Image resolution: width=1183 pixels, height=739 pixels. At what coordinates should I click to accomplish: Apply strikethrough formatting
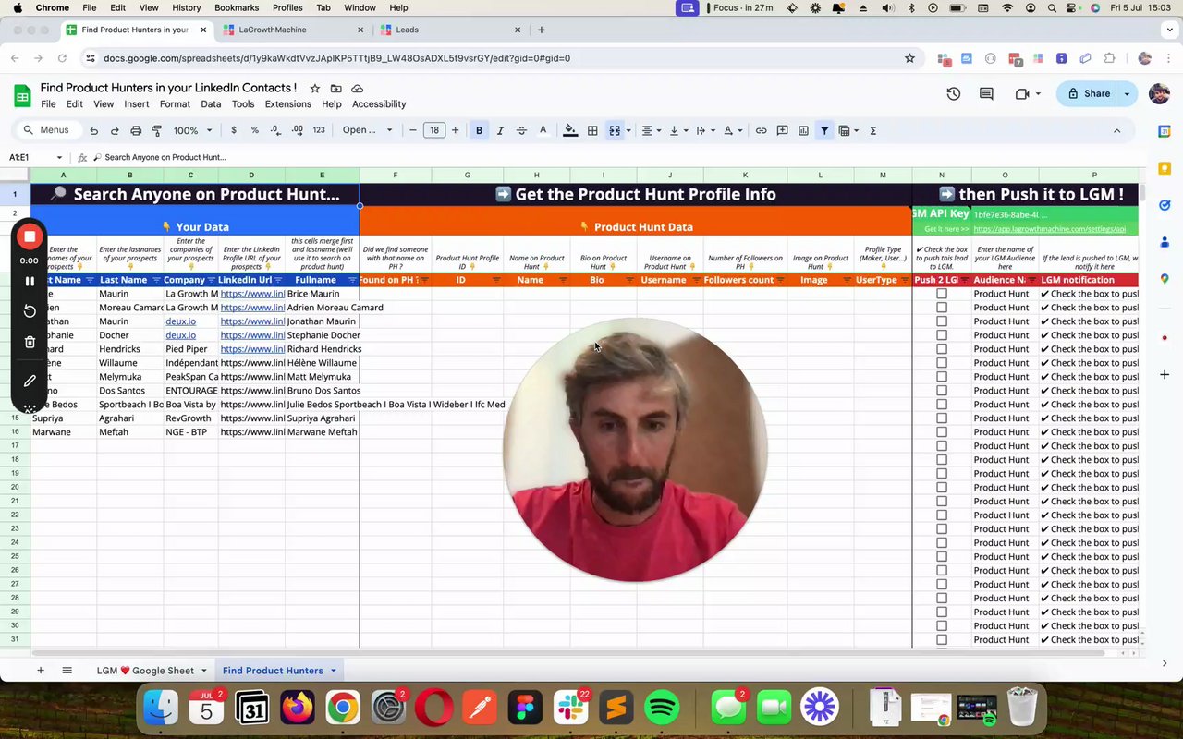pyautogui.click(x=521, y=130)
